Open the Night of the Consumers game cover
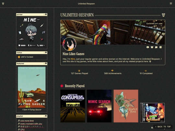 (x=73, y=106)
